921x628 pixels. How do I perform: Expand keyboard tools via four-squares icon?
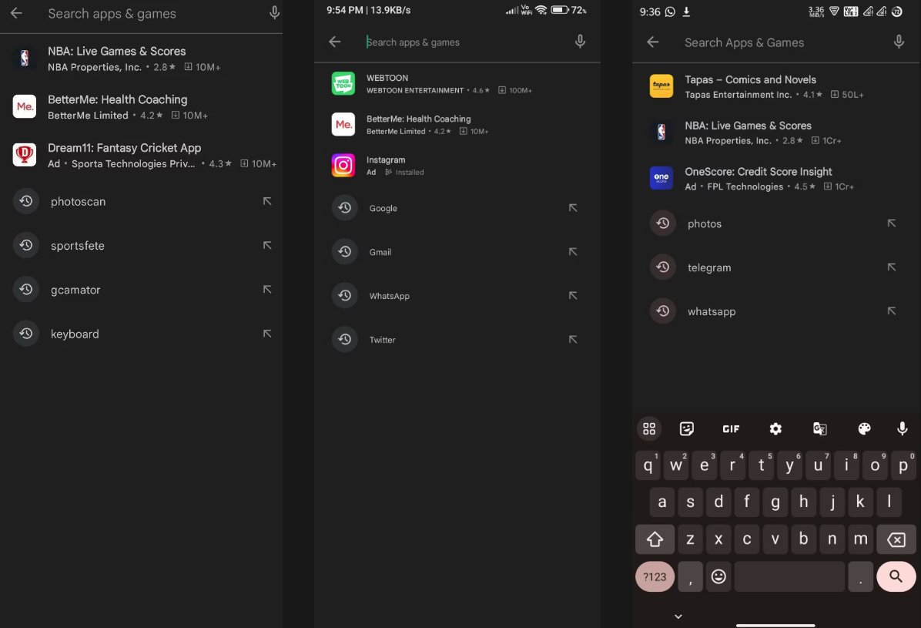(649, 429)
